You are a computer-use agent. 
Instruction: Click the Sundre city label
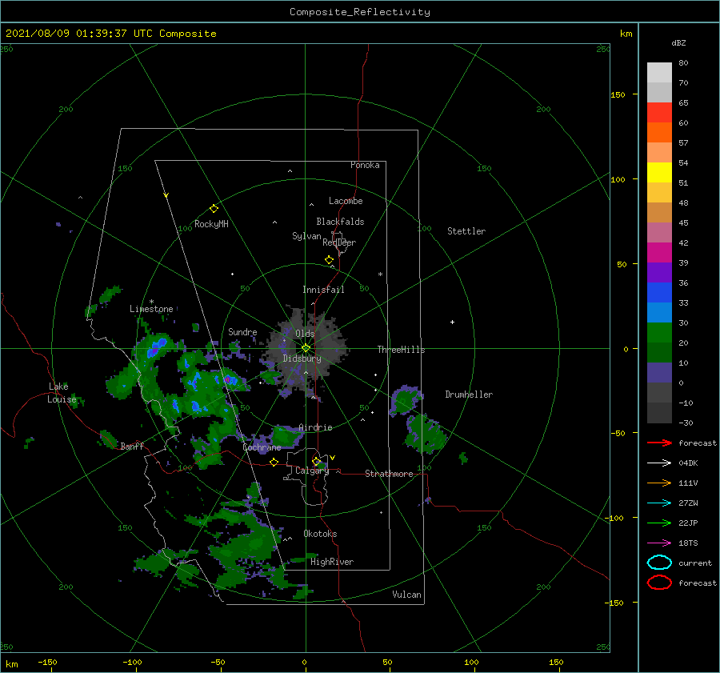[242, 331]
